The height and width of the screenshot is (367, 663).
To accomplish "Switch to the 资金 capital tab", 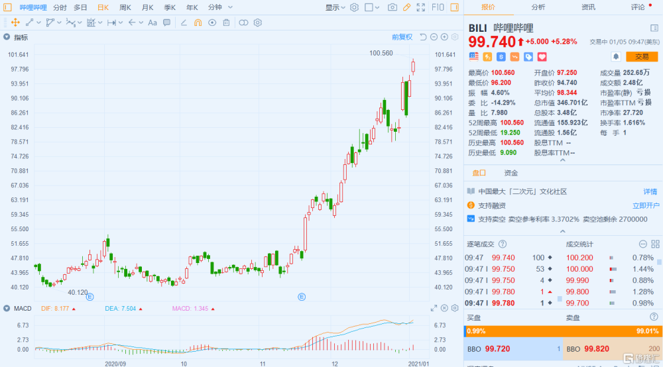I will [511, 173].
